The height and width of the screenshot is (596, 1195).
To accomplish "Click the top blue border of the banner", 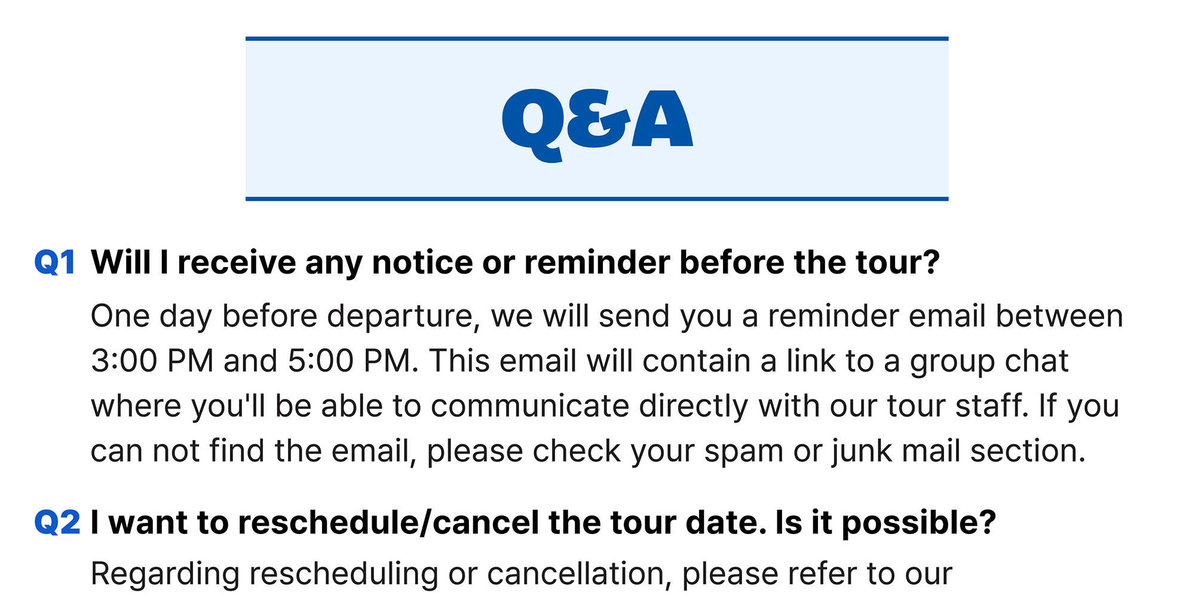I will point(597,39).
